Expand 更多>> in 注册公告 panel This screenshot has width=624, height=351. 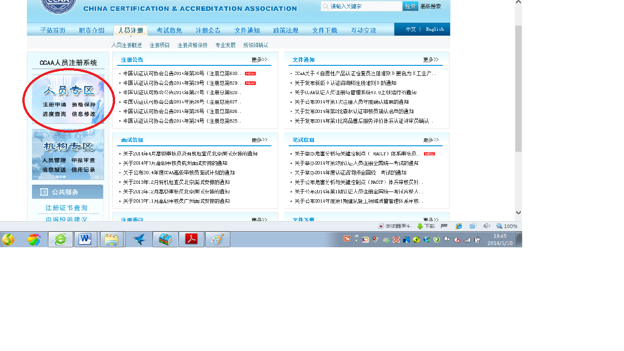tap(259, 59)
